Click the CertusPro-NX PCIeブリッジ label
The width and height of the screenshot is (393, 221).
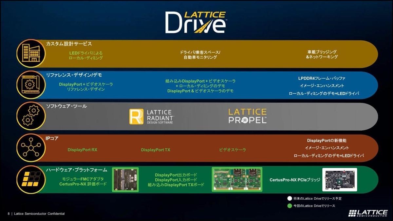click(x=295, y=180)
